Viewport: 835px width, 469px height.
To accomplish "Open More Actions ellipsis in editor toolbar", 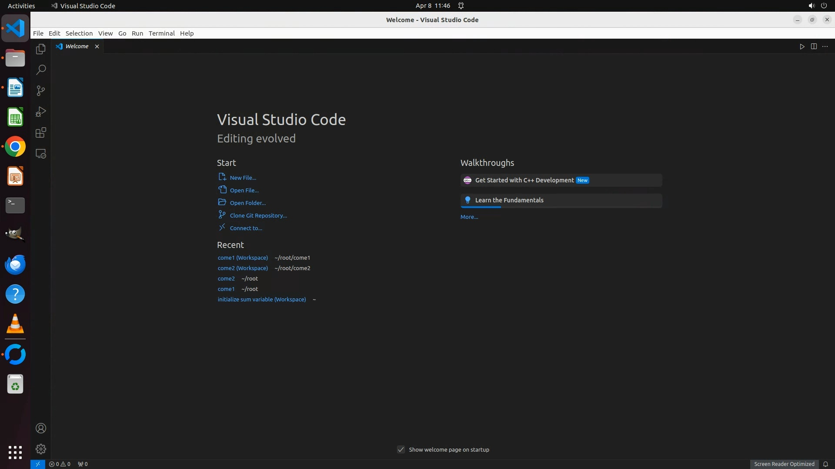I will (825, 46).
